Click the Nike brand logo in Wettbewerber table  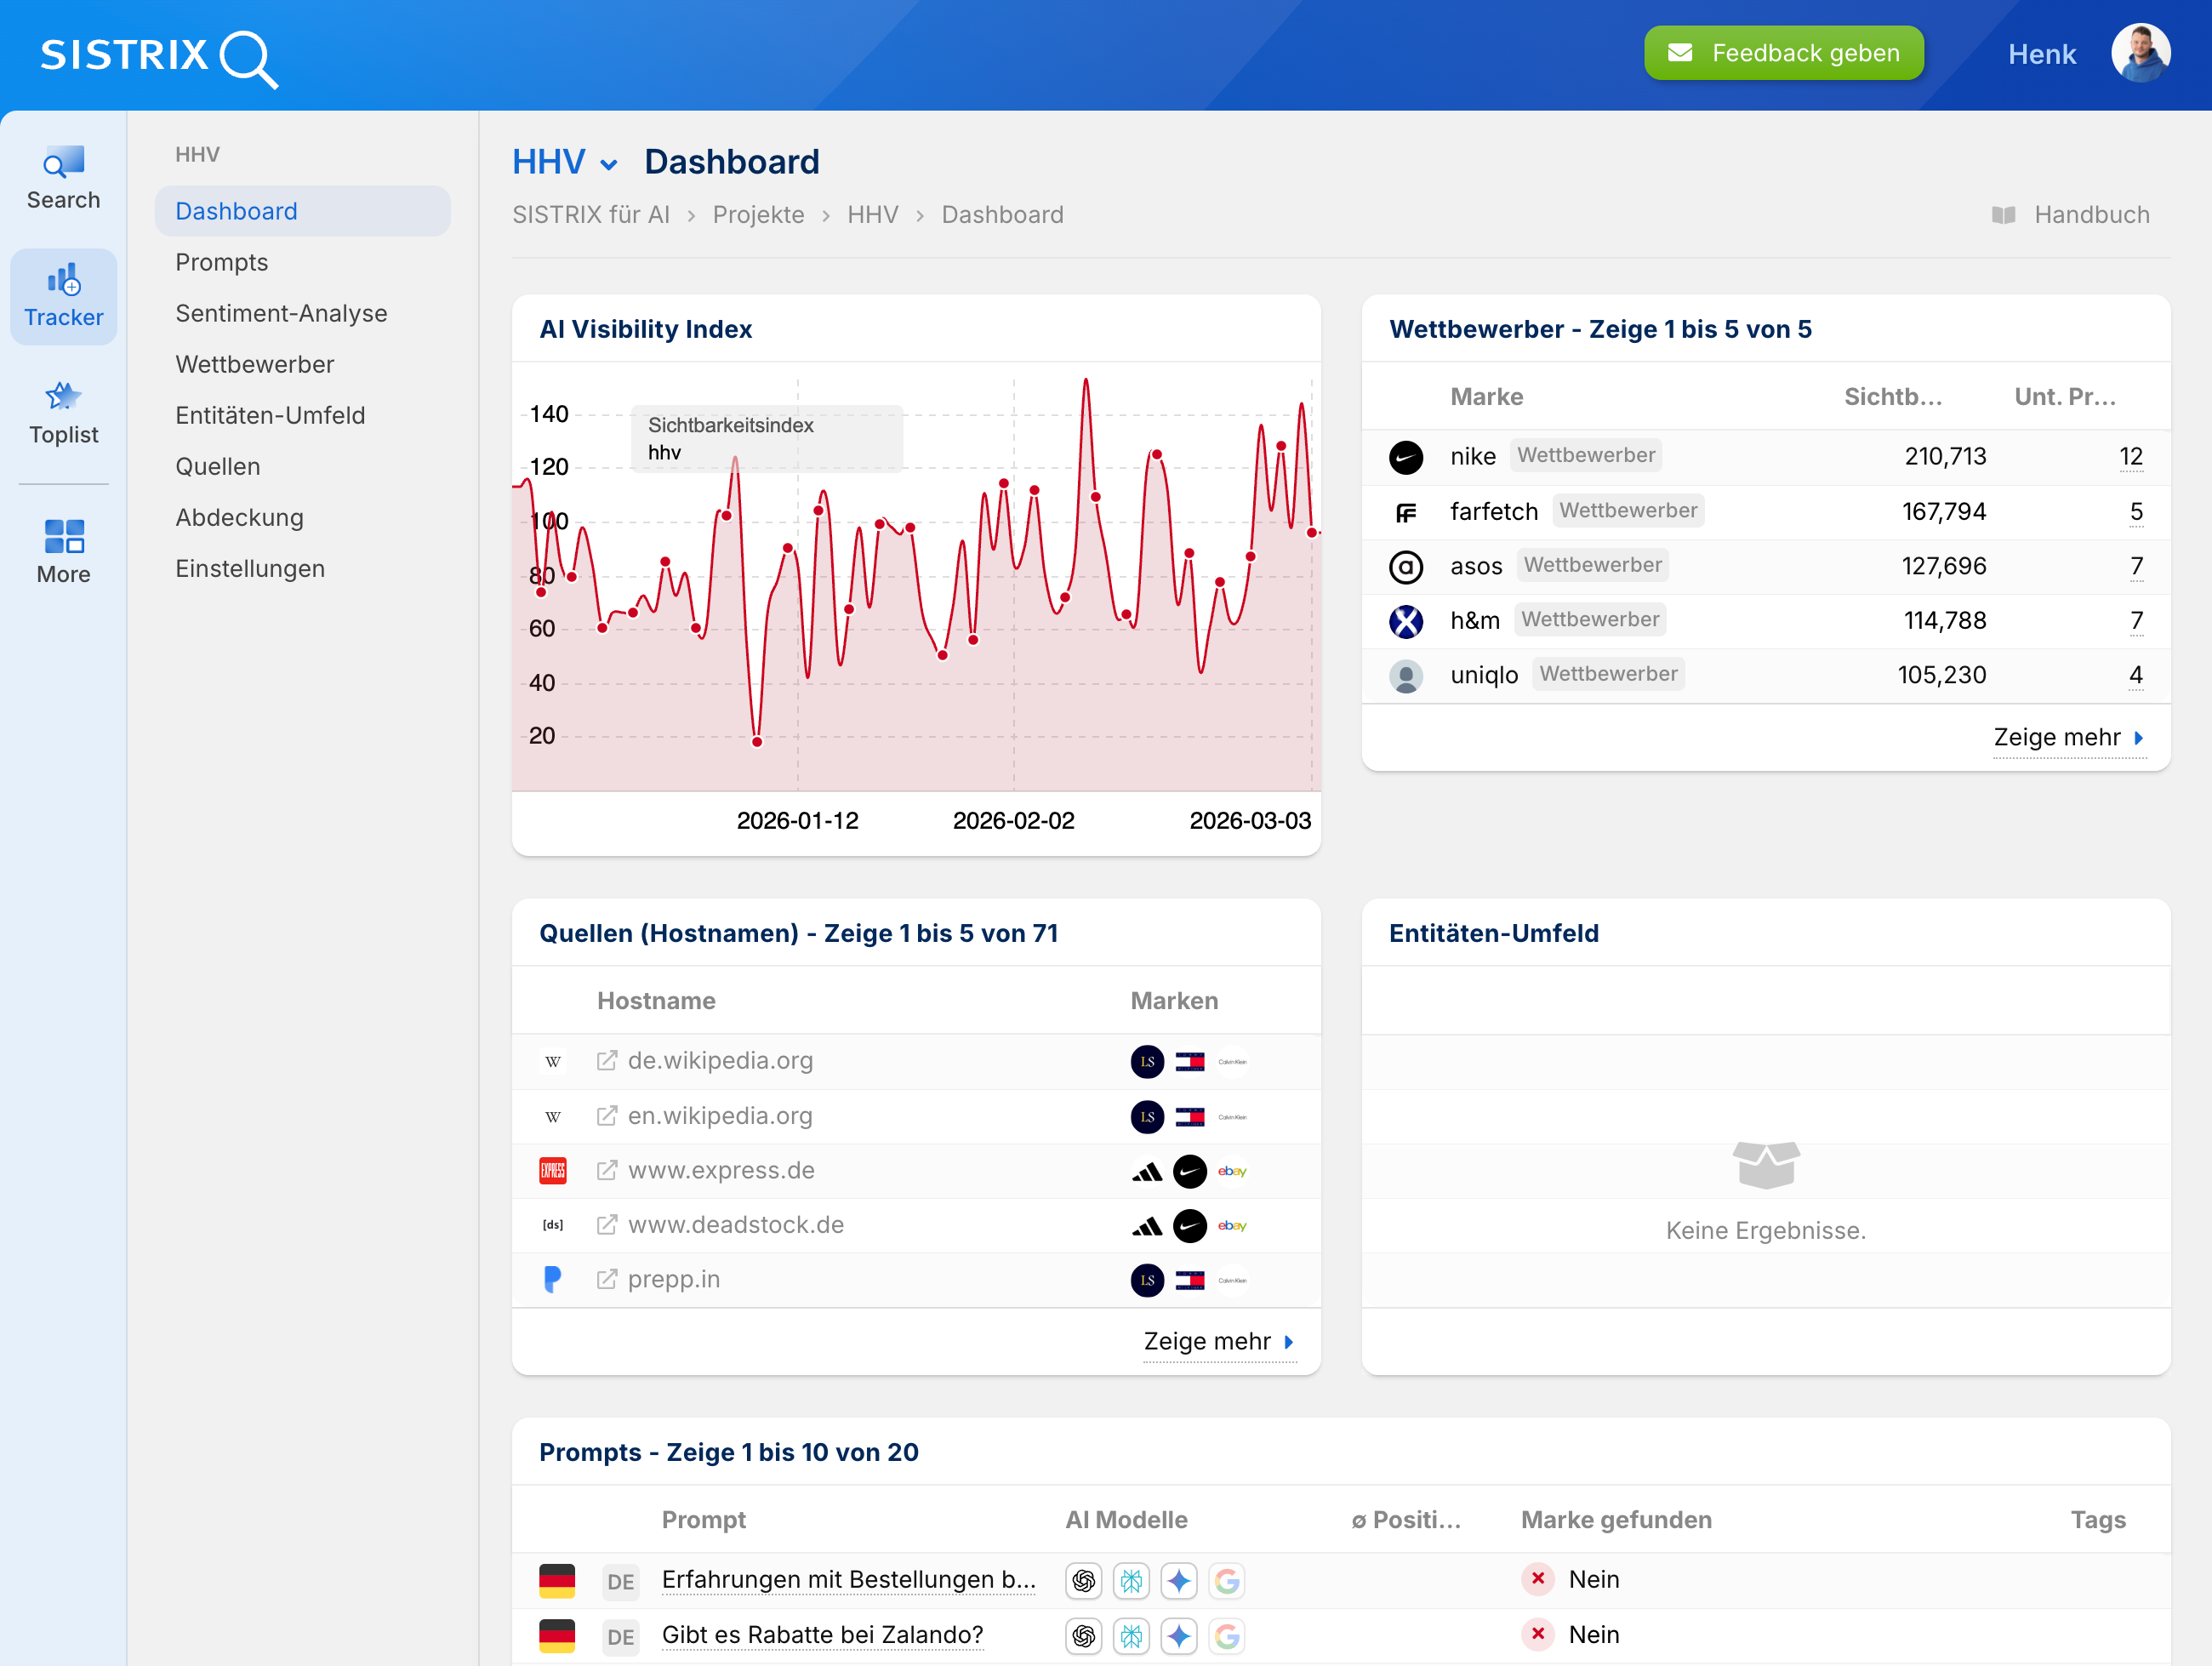(1406, 457)
